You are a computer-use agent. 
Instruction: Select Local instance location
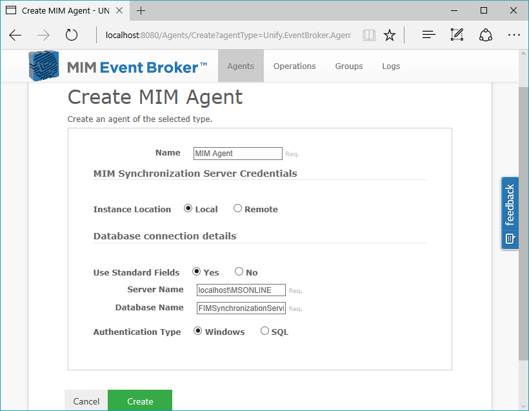point(188,208)
